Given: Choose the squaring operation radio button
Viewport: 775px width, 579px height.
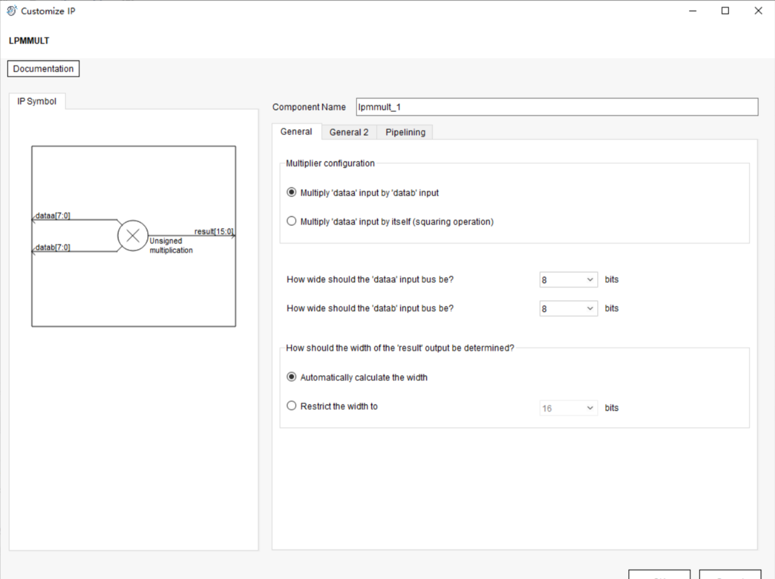Looking at the screenshot, I should click(x=292, y=221).
